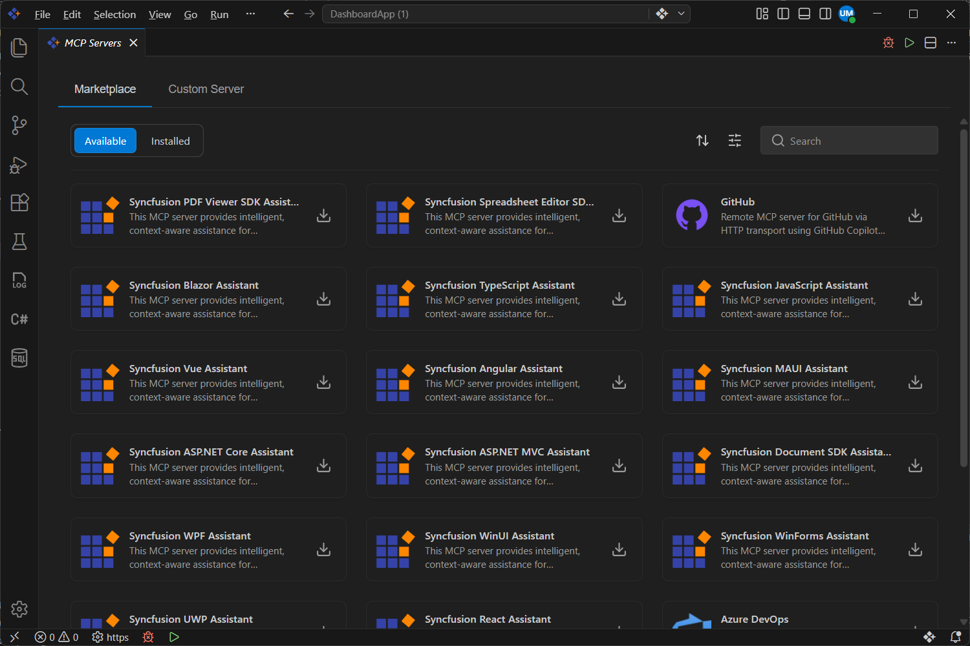Show Installed servers
Viewport: 970px width, 646px height.
point(171,141)
